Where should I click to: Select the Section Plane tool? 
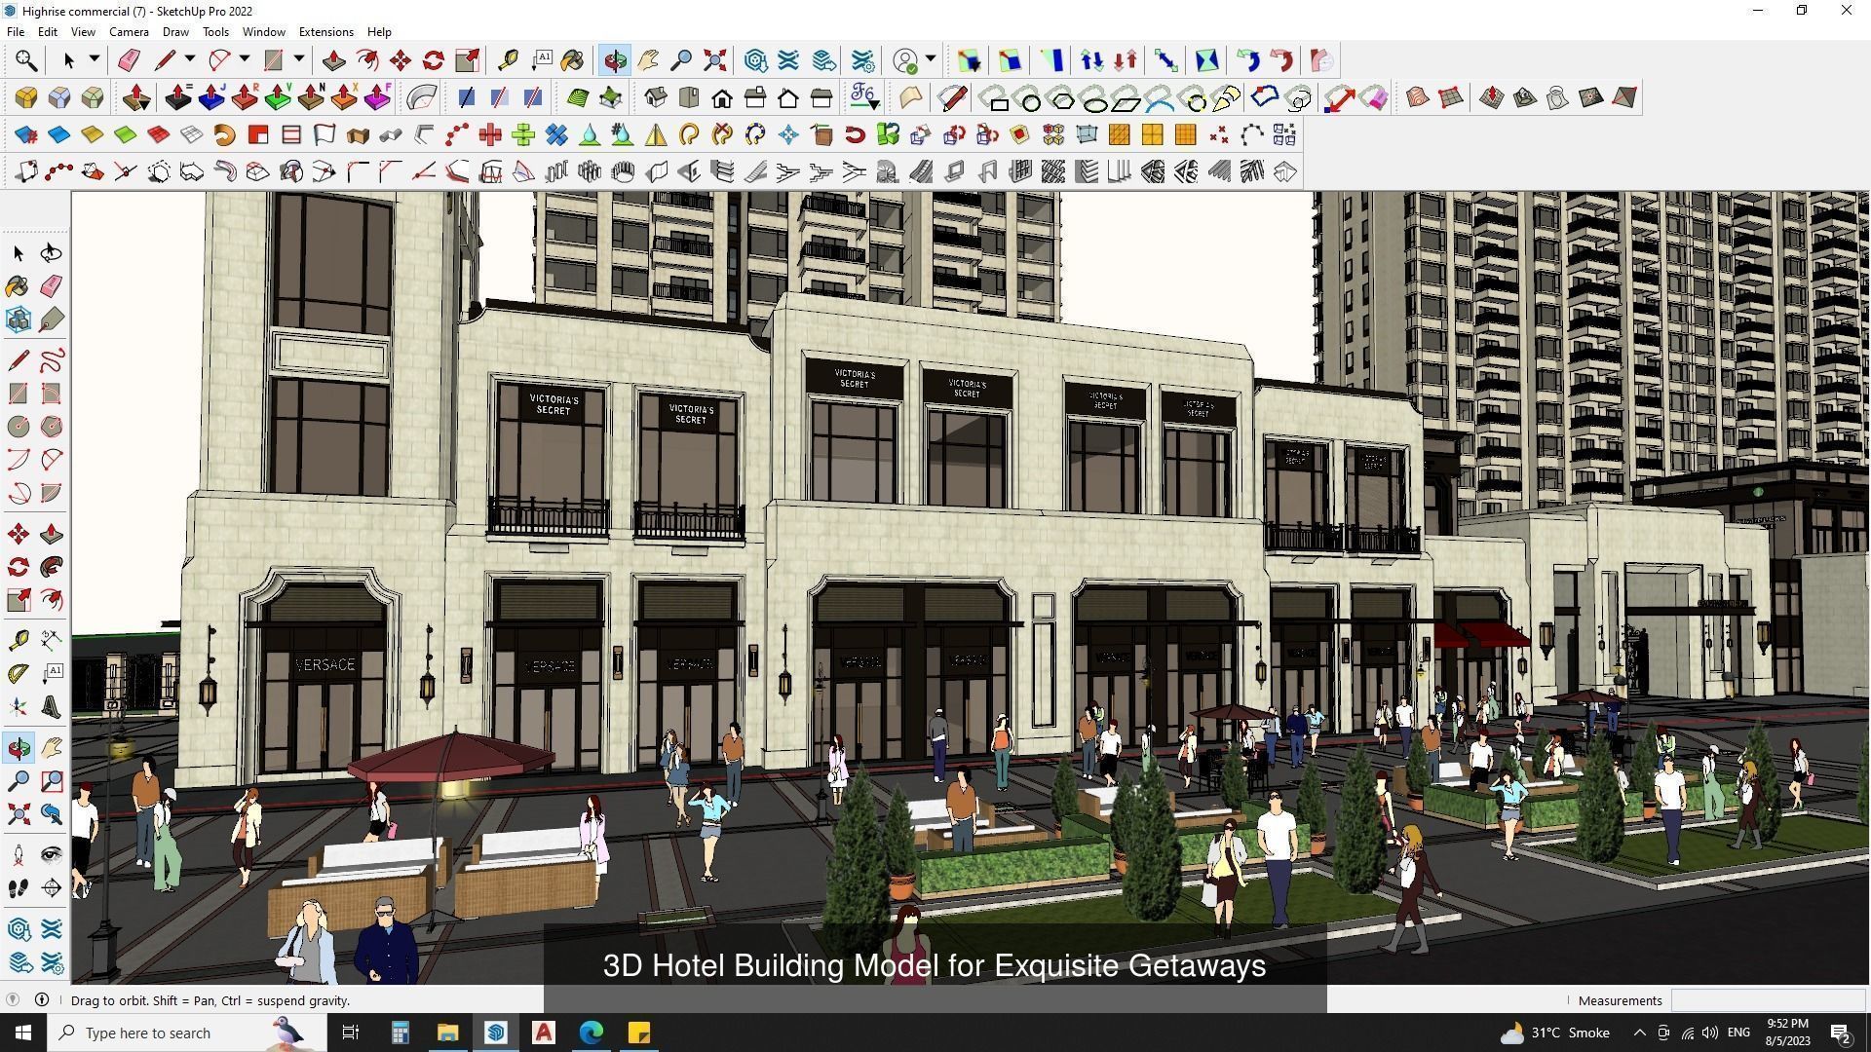point(51,888)
